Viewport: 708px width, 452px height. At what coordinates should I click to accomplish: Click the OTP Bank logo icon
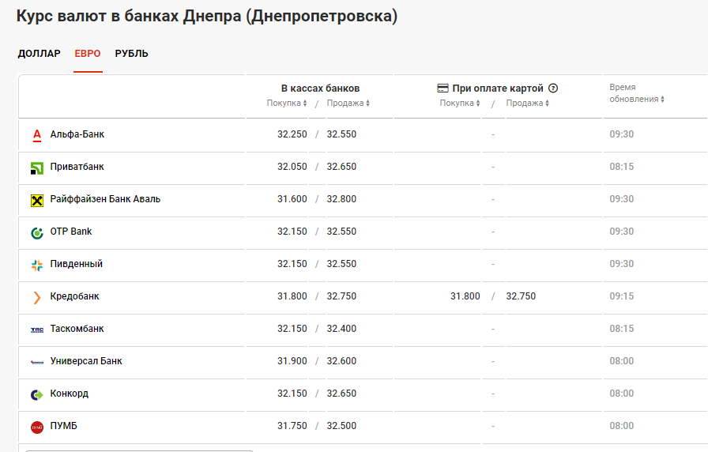coord(37,232)
